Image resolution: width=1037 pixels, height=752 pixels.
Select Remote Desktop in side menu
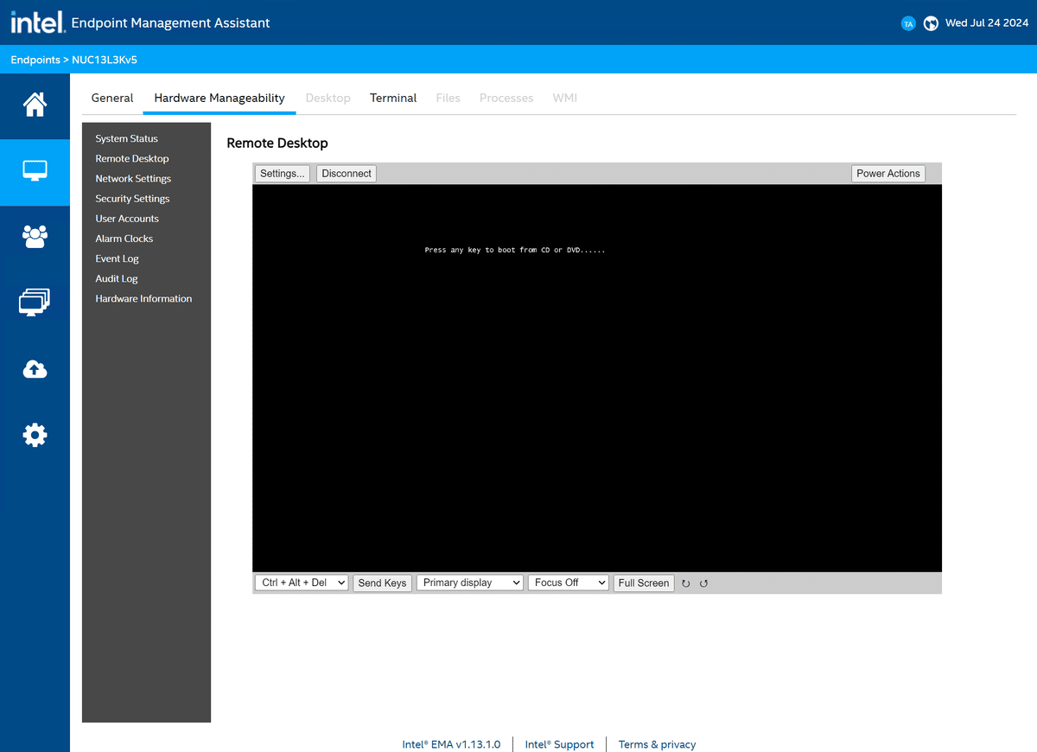pyautogui.click(x=132, y=158)
